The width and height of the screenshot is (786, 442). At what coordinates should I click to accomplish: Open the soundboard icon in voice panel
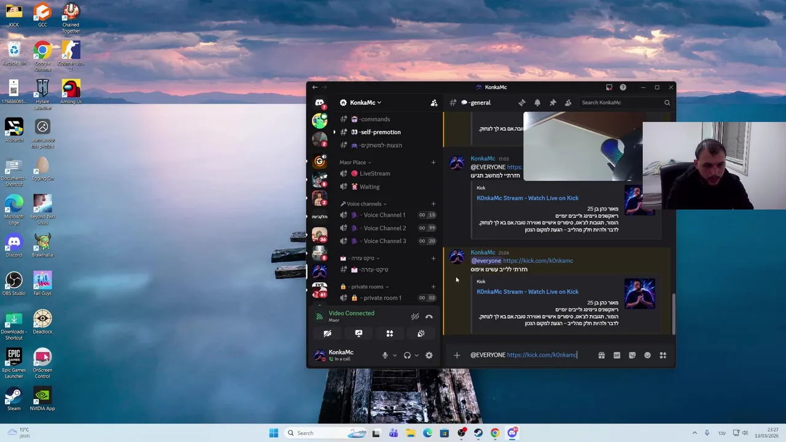pos(421,333)
